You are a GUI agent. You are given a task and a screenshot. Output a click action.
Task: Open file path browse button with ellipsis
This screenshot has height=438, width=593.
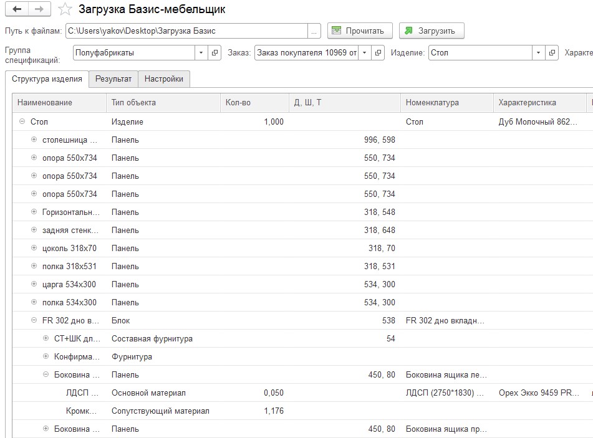[x=314, y=31]
